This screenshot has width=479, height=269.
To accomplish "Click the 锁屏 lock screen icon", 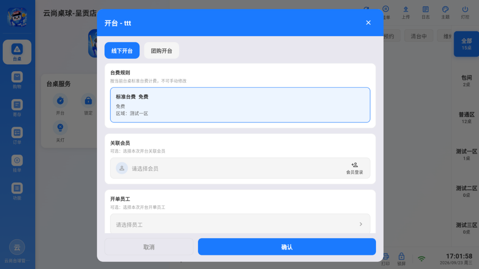I will point(401,259).
